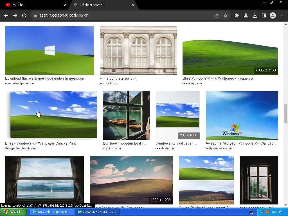Click the 'white concrete building' title
Screen dimensions: 288x216
click(x=119, y=78)
